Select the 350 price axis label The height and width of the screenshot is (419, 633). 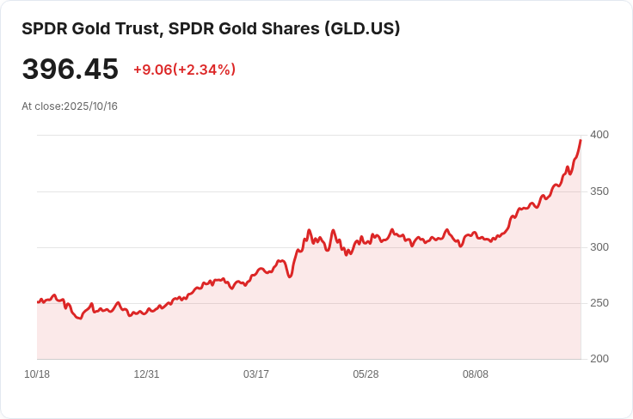pos(599,191)
